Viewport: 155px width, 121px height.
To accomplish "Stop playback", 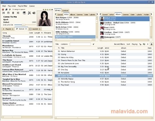I will (x=8, y=13).
